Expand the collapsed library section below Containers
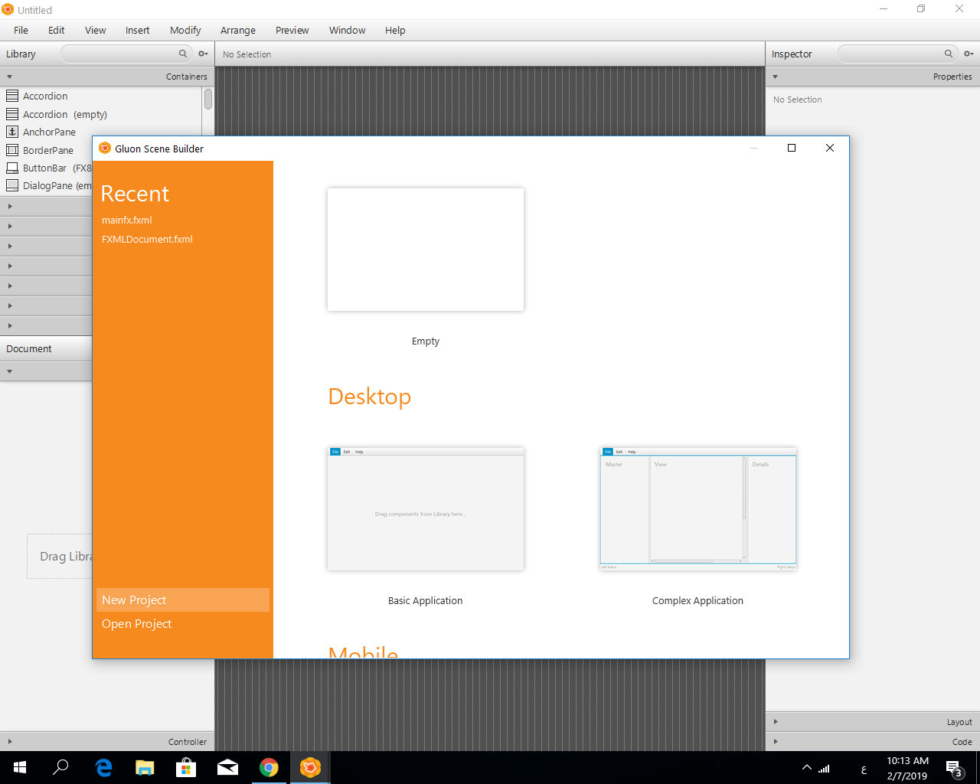Image resolution: width=980 pixels, height=784 pixels. click(x=10, y=206)
